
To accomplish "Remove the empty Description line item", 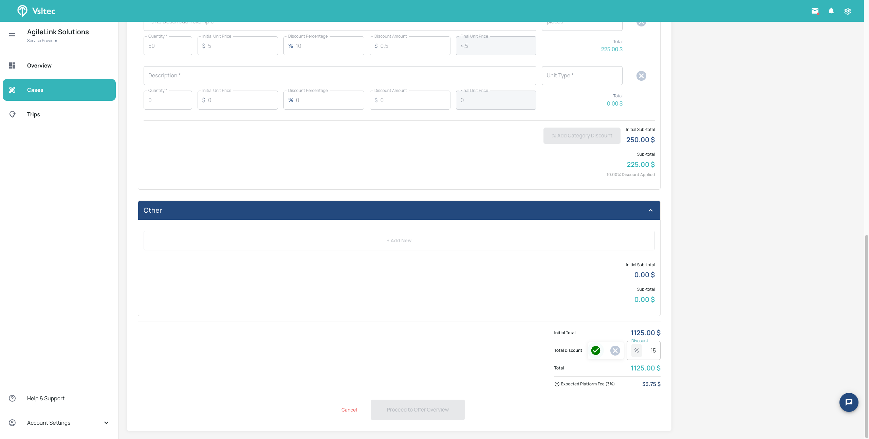I will pos(641,76).
